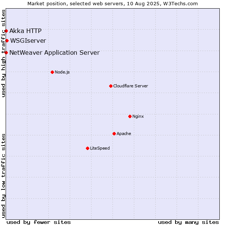Click the Node.js red data point
Image resolution: width=225 pixels, height=225 pixels.
pos(52,72)
